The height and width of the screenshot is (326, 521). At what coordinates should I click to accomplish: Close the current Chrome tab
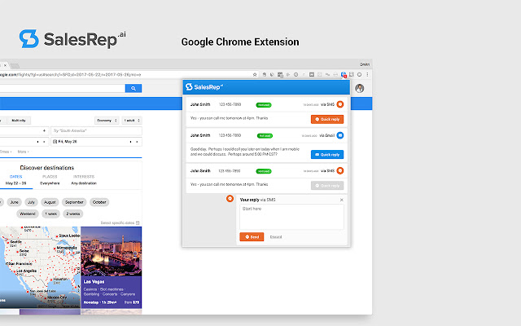click(x=5, y=65)
